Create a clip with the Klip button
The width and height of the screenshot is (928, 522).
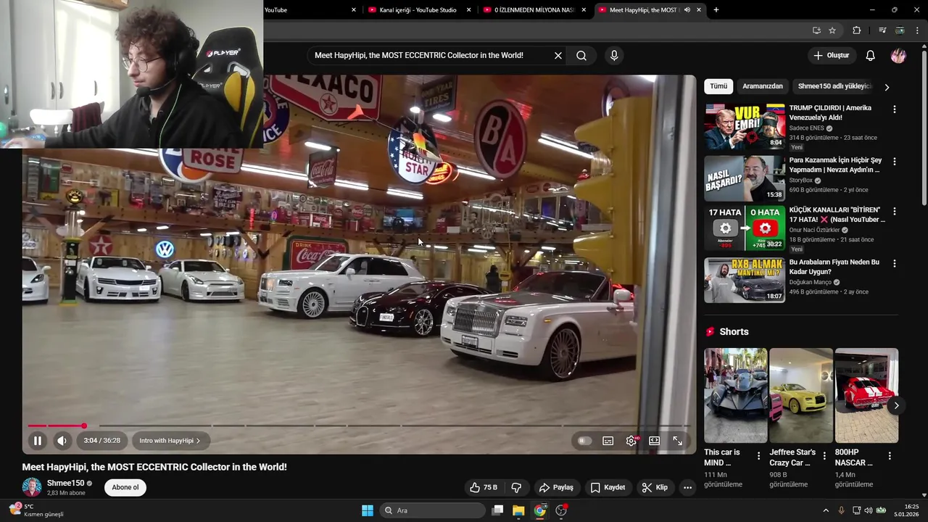coord(655,487)
